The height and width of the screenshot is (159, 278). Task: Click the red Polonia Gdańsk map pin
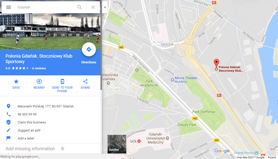click(x=216, y=63)
